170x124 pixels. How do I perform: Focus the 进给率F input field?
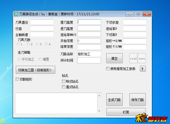pyautogui.click(x=135, y=28)
